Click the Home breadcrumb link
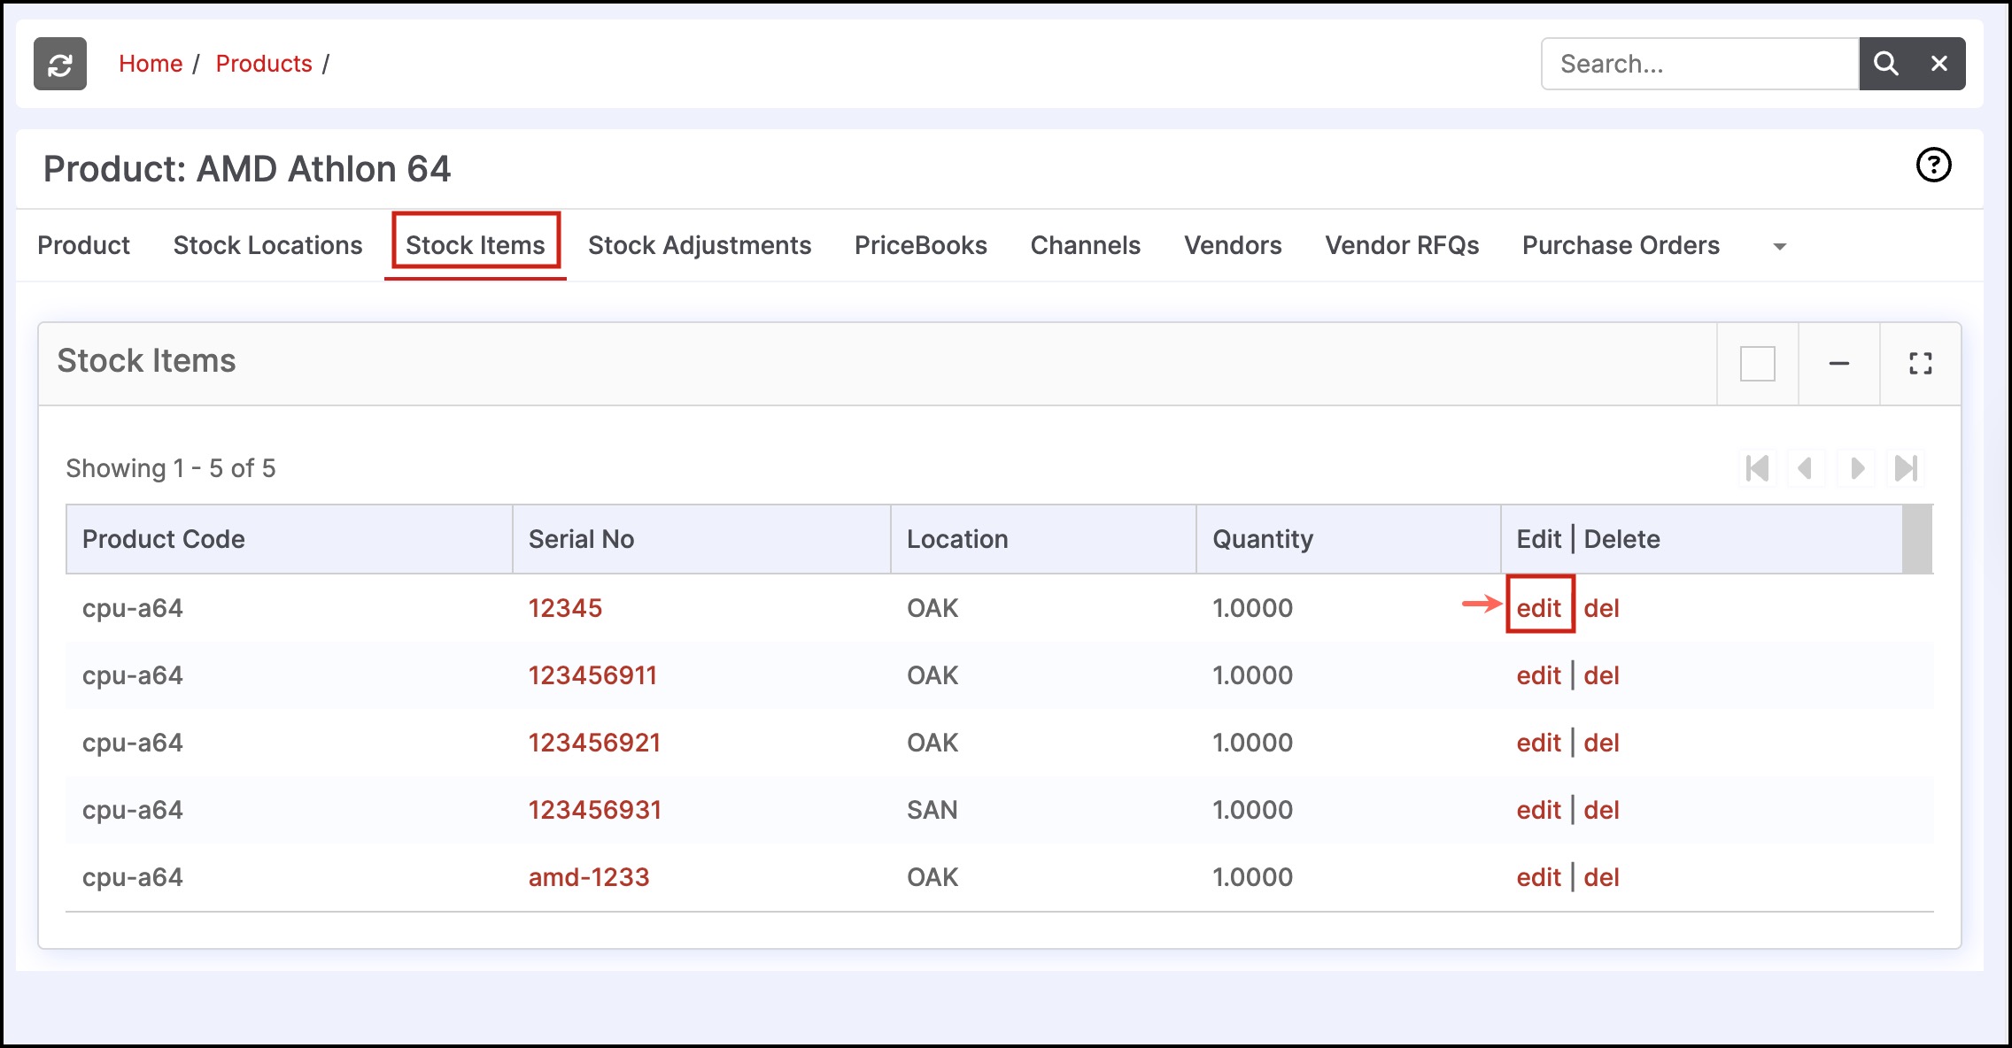 pyautogui.click(x=151, y=64)
